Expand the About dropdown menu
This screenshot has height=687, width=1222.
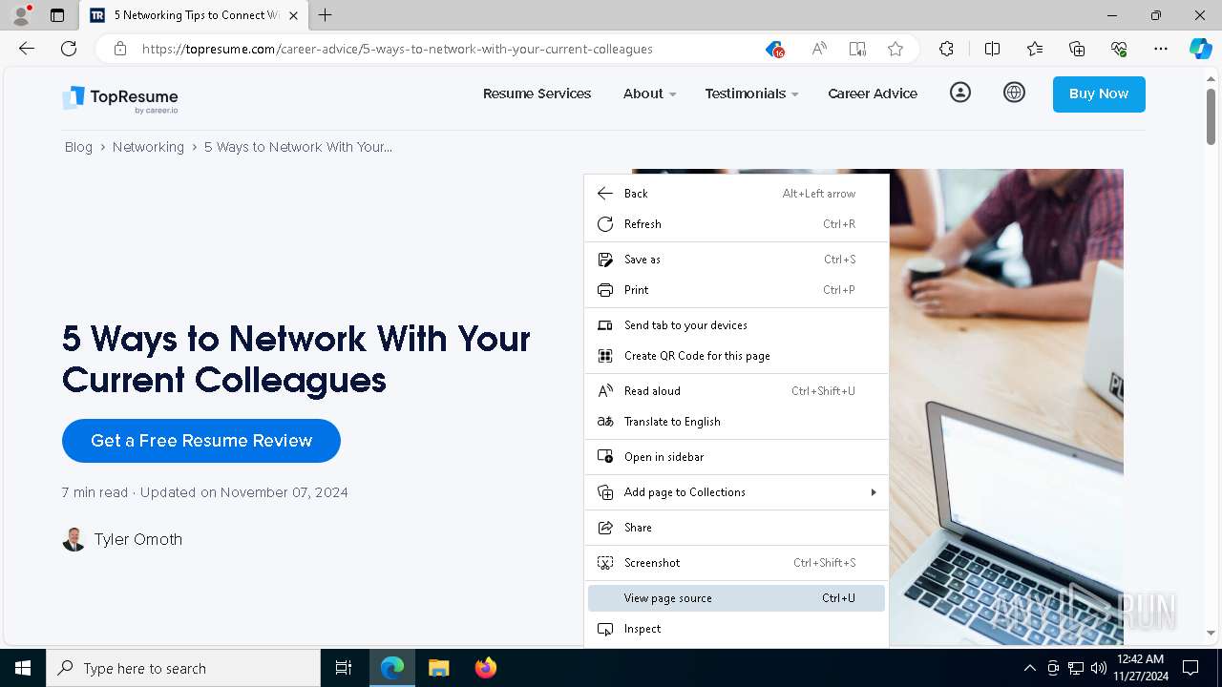tap(649, 94)
